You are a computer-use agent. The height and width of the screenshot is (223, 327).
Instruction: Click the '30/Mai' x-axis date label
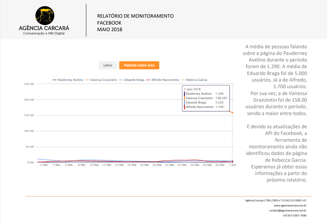click(220, 165)
